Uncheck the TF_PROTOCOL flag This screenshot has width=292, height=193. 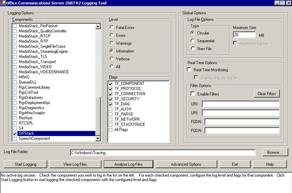[110, 89]
